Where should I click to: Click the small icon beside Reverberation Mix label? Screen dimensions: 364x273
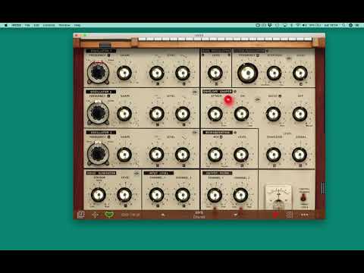point(221,137)
